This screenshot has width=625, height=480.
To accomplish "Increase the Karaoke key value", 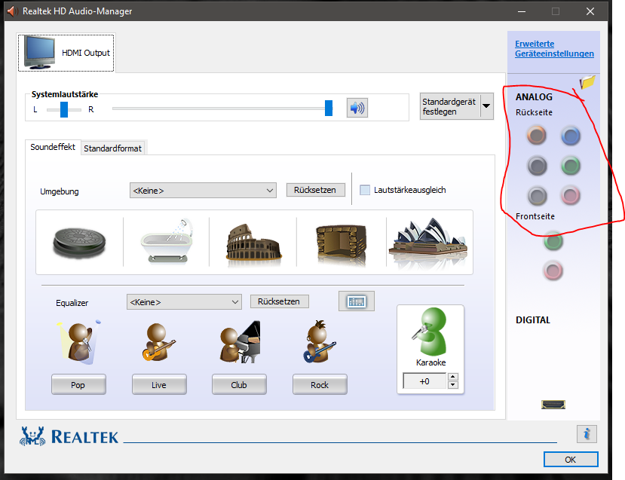I will coord(453,377).
